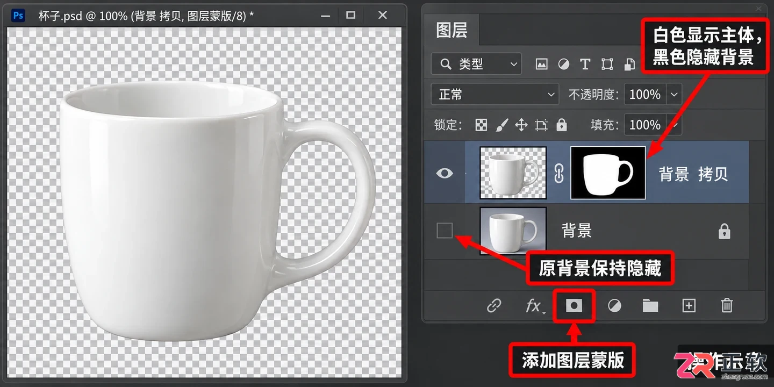774x387 pixels.
Task: Click the 背景 layer lock icon
Action: pos(725,231)
